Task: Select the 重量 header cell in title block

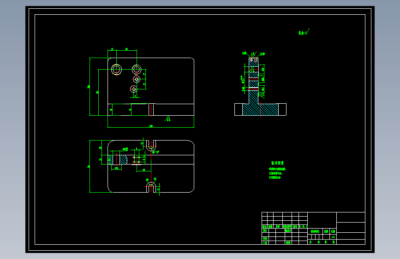Action: (326, 231)
